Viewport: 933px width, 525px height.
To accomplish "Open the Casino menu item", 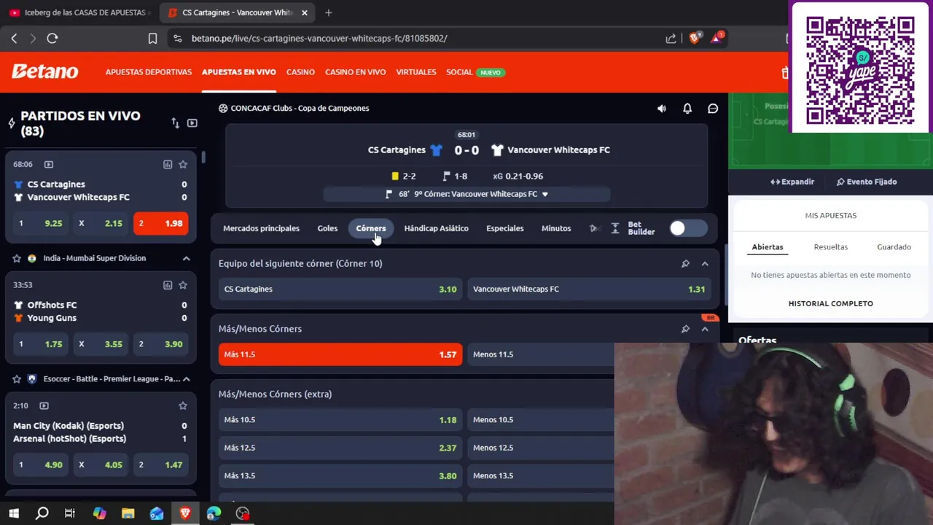I will [x=300, y=72].
